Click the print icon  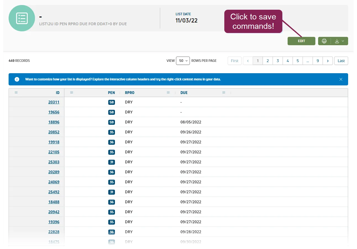[324, 41]
